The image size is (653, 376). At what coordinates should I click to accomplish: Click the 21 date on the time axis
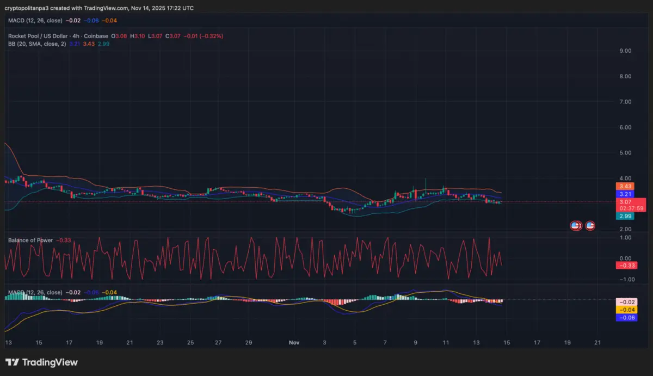point(598,343)
